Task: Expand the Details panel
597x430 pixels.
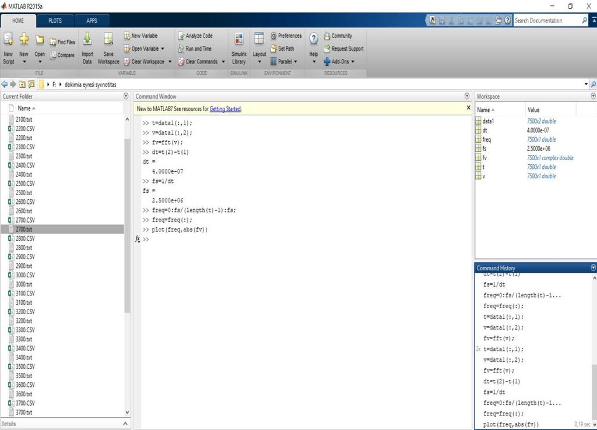Action: point(125,424)
